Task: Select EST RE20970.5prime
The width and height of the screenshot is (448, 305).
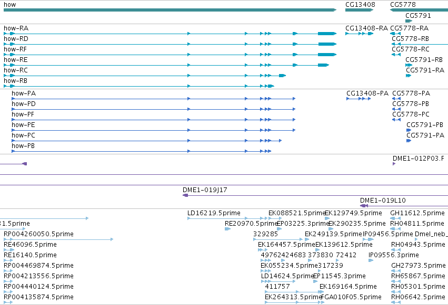Action: (251, 224)
